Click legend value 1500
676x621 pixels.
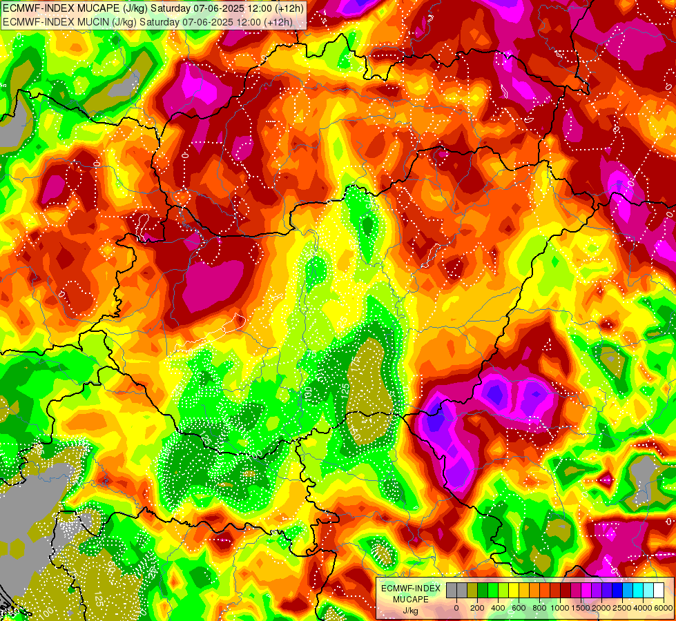(x=581, y=608)
